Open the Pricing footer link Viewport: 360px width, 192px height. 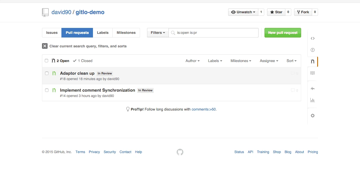click(313, 152)
